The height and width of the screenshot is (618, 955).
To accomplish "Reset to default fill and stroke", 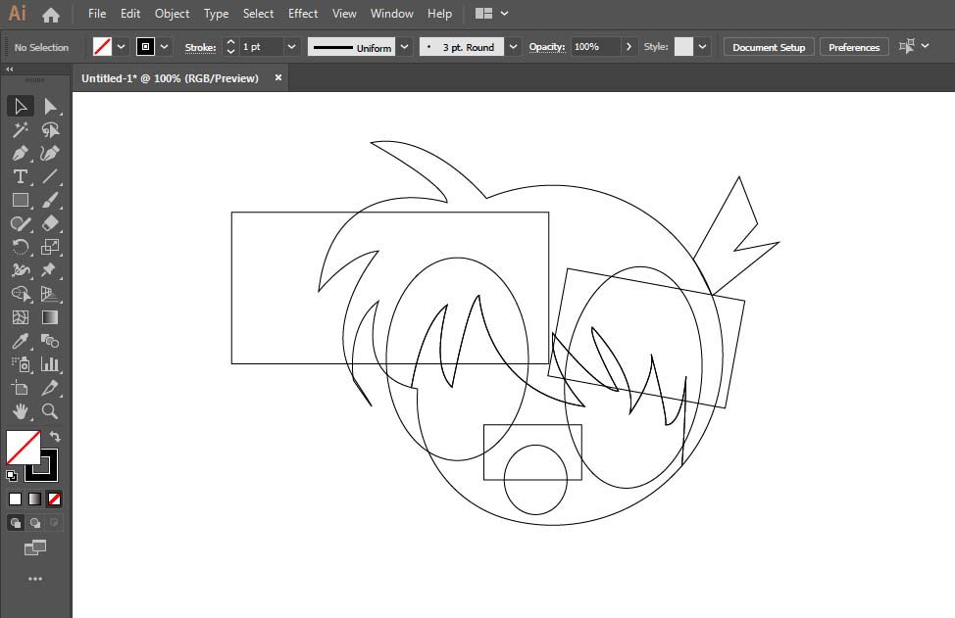I will coord(12,476).
